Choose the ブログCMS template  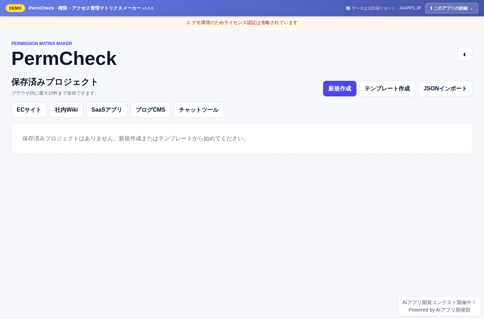point(151,110)
